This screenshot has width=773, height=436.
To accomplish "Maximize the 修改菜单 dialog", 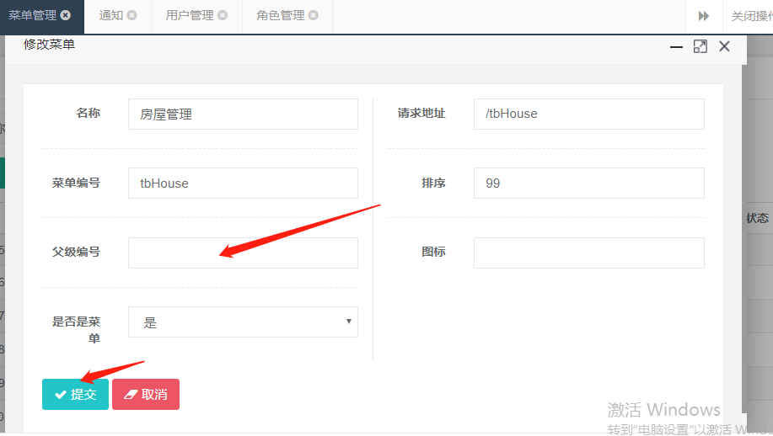I will click(x=700, y=46).
